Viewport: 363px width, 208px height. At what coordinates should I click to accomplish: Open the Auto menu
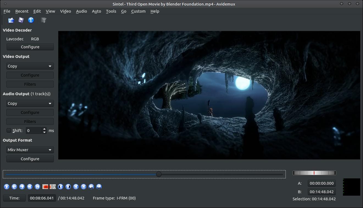tap(96, 11)
